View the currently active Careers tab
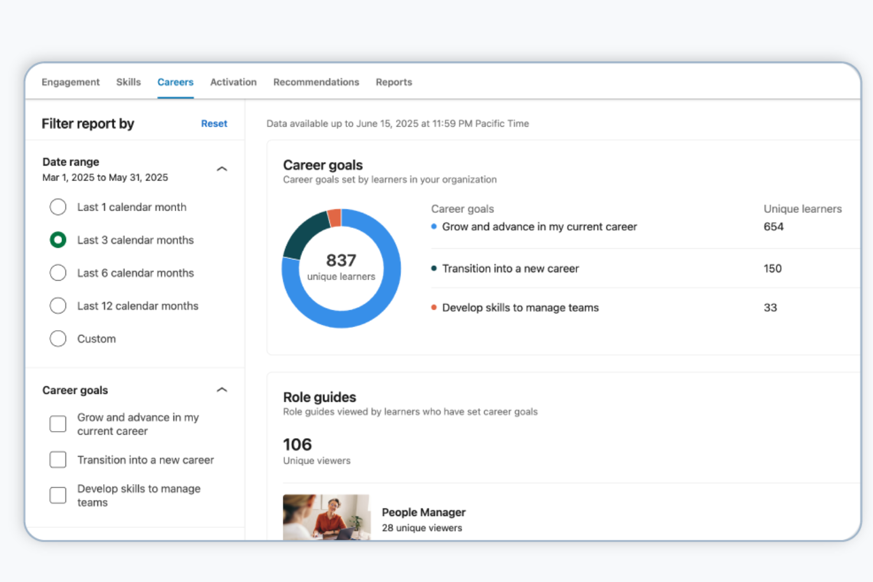The width and height of the screenshot is (873, 582). 175,82
